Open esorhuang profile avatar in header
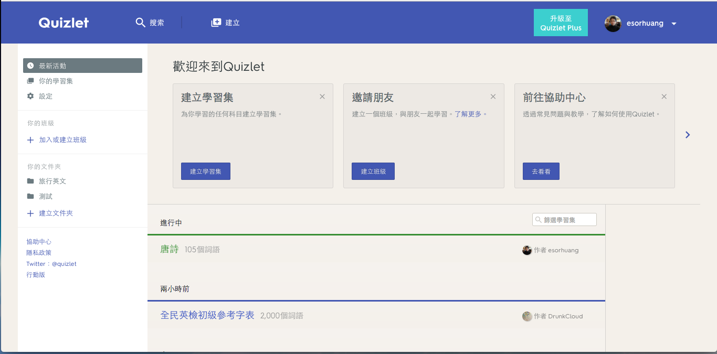The image size is (717, 354). pos(613,23)
